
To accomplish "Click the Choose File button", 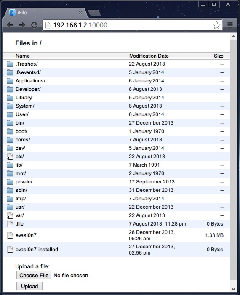I will coord(34,275).
